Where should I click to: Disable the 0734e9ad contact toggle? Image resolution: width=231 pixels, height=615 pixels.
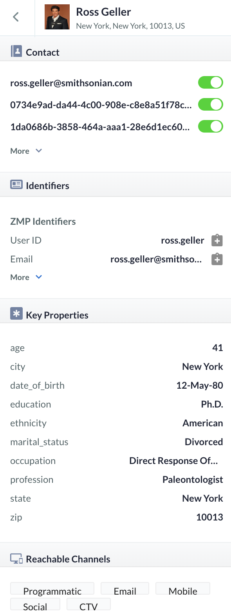coord(211,105)
